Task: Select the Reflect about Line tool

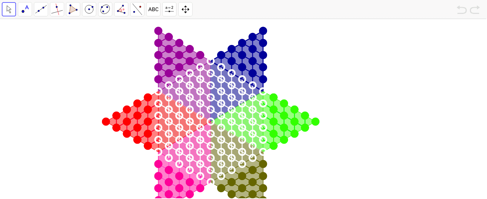Action: 137,9
